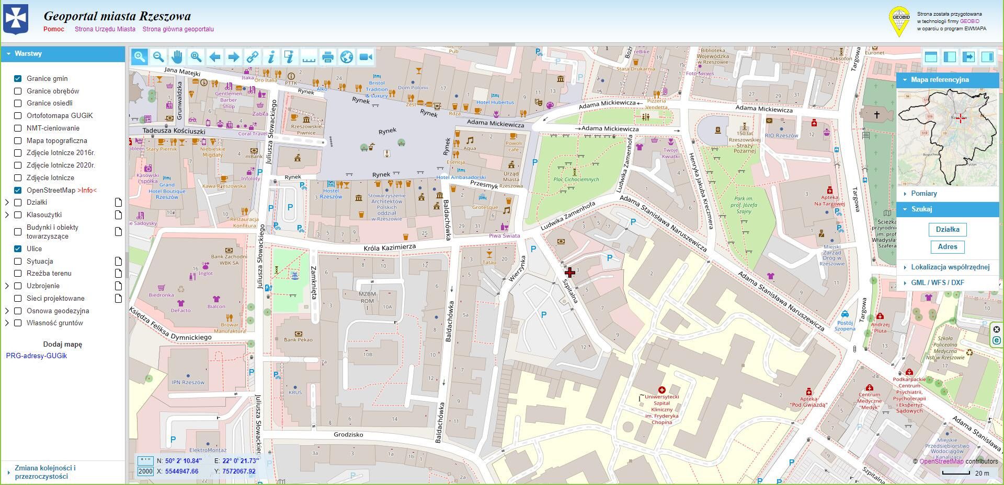This screenshot has width=1004, height=485.
Task: Open the PRG-adresy-GUGik link
Action: point(37,356)
